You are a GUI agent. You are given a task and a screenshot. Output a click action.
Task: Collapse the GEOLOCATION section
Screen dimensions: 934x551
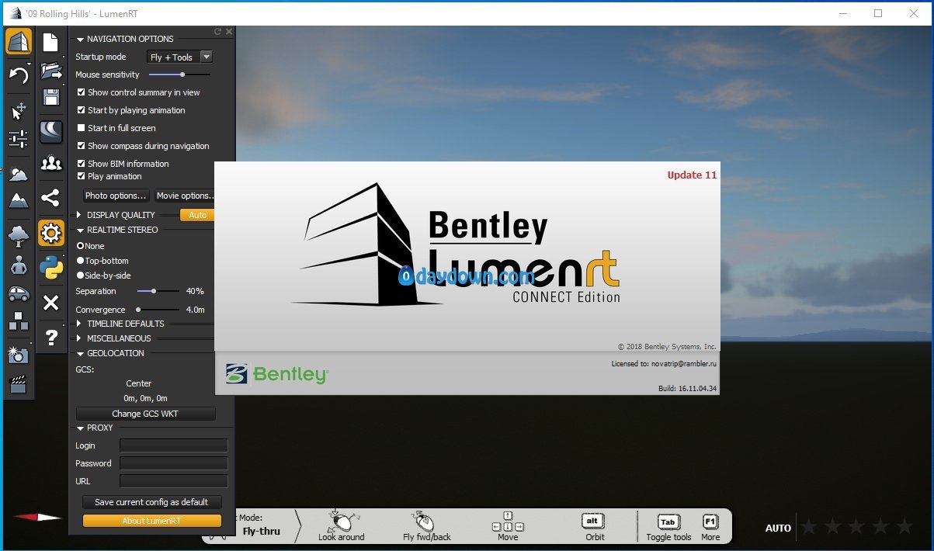(80, 353)
